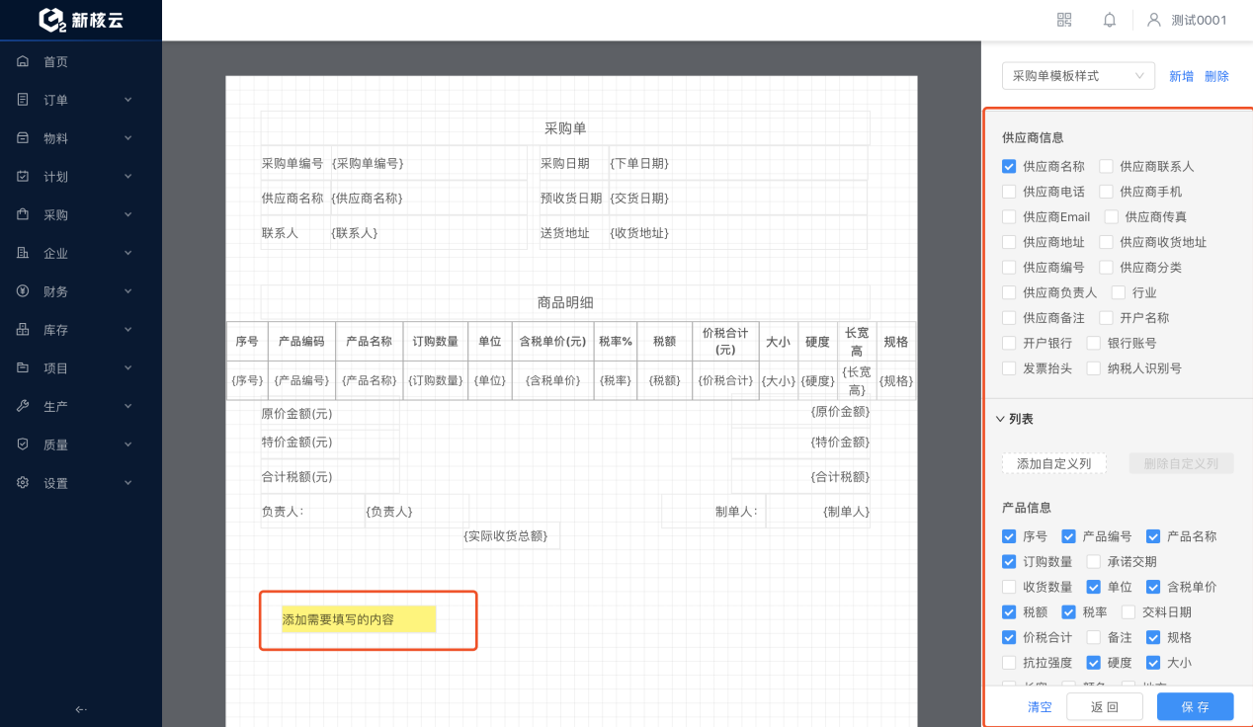Viewport: 1253px width, 727px height.
Task: Expand 财务 menu chevron
Action: 128,291
